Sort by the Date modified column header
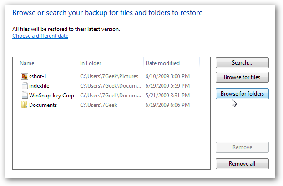Screen dimensions: 283x186 click(163, 63)
